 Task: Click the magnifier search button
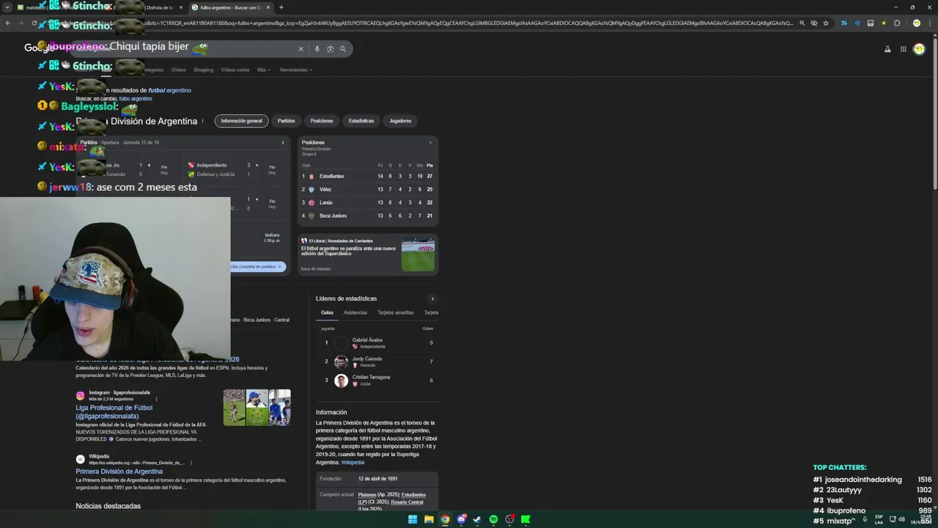click(343, 49)
